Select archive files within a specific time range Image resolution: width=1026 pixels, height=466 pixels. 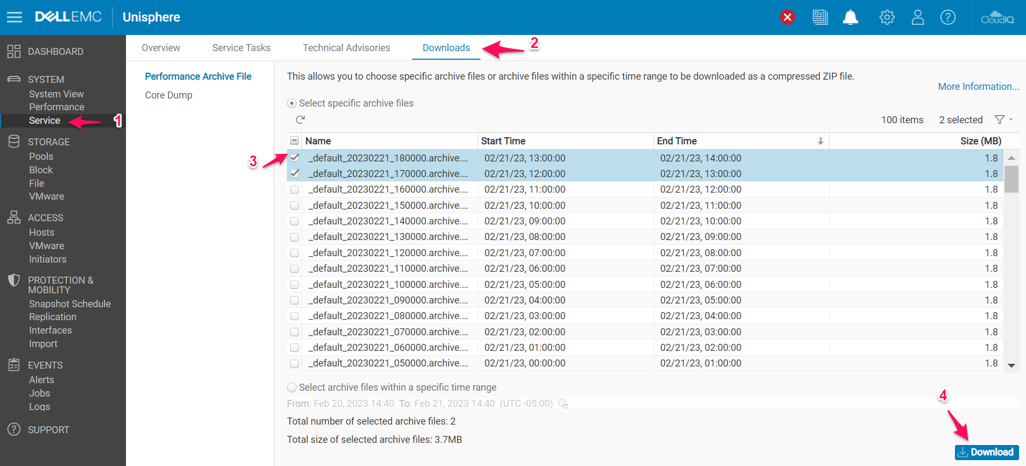pos(292,387)
